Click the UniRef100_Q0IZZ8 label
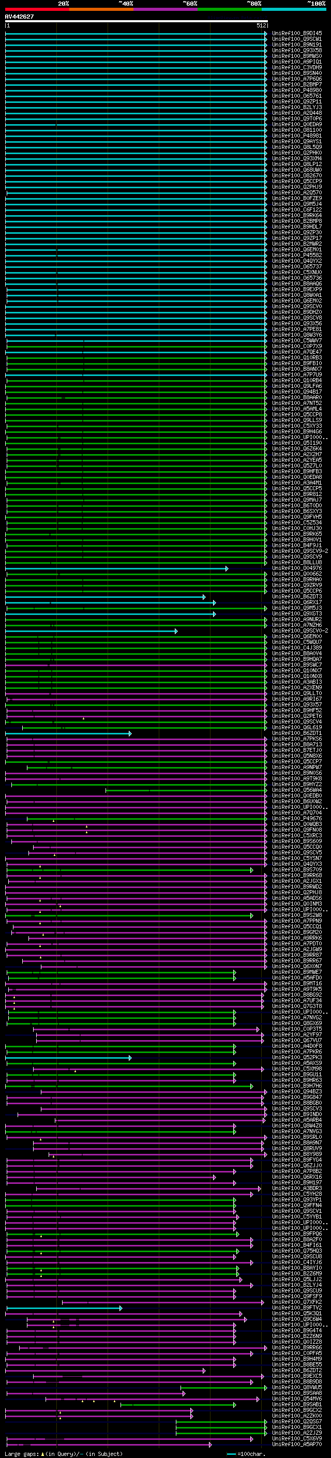Image resolution: width=331 pixels, height=1458 pixels. tap(297, 1342)
